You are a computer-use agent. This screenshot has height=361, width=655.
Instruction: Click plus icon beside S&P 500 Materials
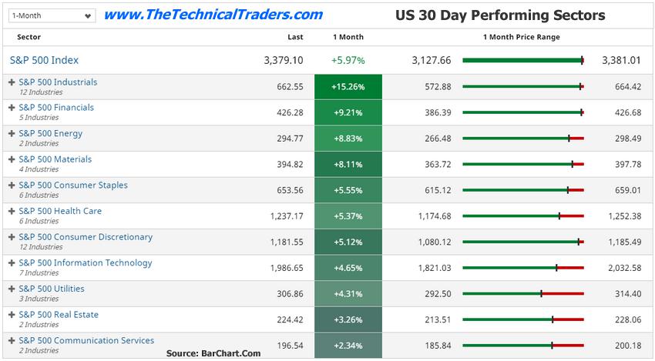tap(12, 159)
